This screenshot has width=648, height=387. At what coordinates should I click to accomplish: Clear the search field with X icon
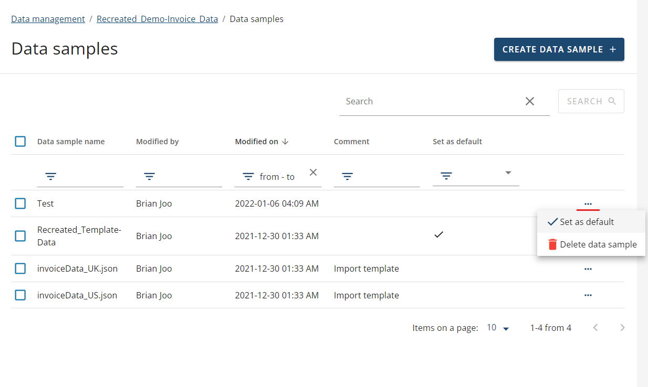coord(530,101)
